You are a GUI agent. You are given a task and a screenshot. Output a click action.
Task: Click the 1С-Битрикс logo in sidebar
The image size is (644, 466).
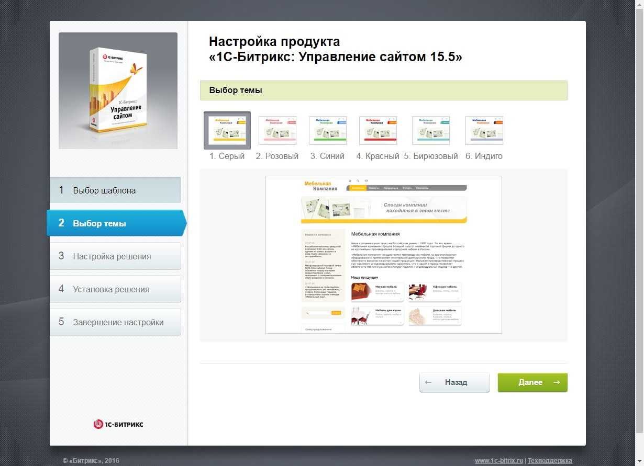point(118,424)
